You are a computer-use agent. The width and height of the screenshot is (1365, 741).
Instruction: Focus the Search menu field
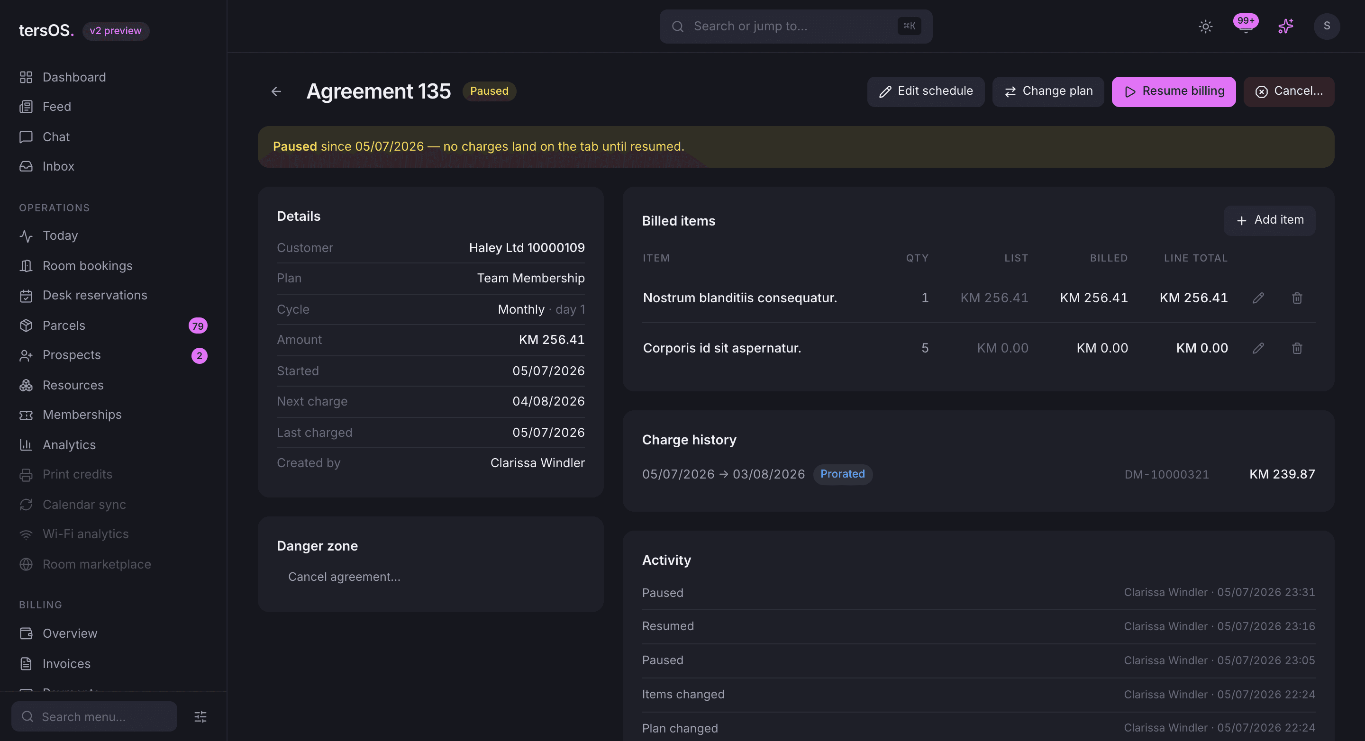94,717
